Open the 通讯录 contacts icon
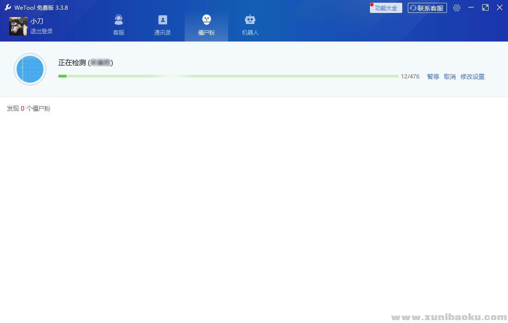This screenshot has height=323, width=508. tap(163, 20)
